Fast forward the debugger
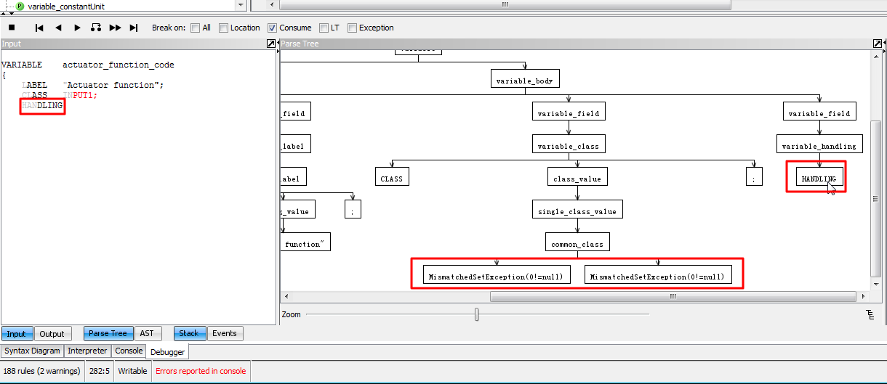The height and width of the screenshot is (384, 887). [115, 28]
